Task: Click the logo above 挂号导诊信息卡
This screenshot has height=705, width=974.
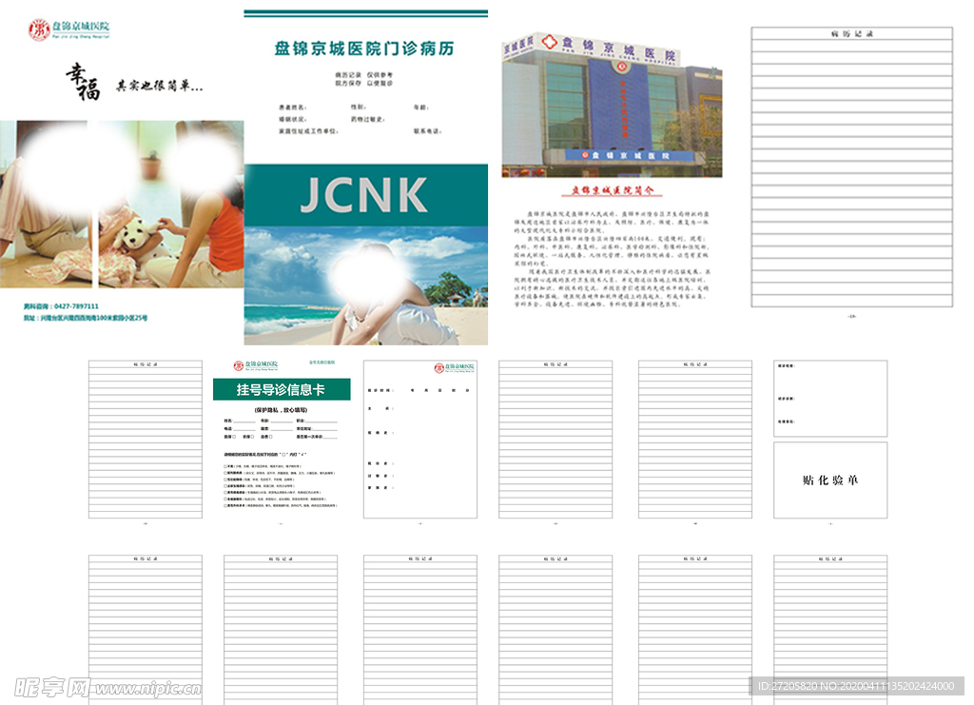Action: (x=255, y=366)
